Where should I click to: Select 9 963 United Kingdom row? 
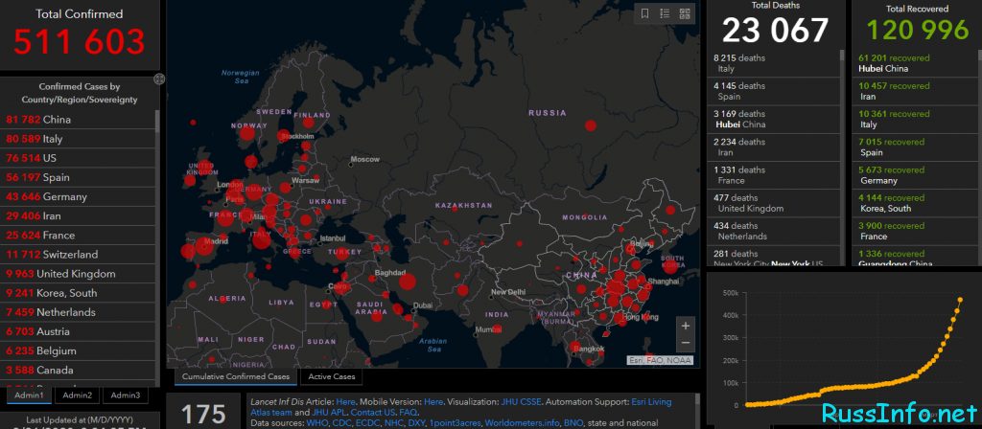tap(77, 274)
